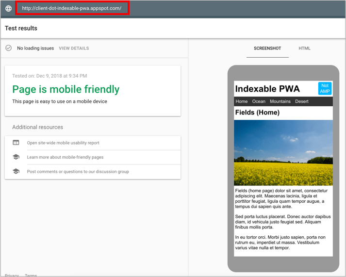Click the Fields (Home) heading in the preview
This screenshot has width=346, height=277.
tap(257, 113)
